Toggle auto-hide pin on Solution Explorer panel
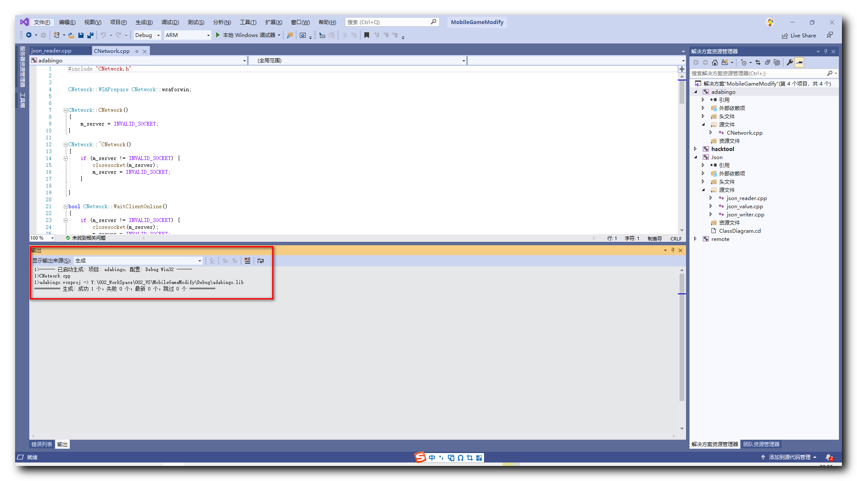Image resolution: width=857 pixels, height=481 pixels. coord(826,51)
